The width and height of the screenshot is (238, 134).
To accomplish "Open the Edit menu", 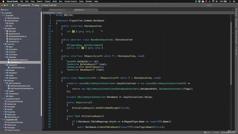I will 27,1.
